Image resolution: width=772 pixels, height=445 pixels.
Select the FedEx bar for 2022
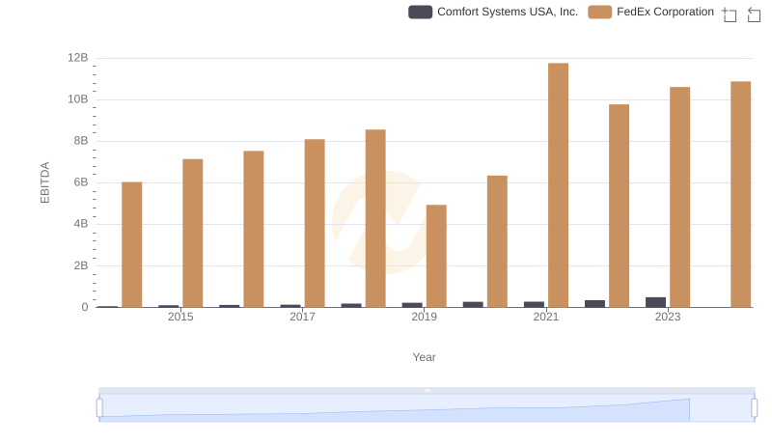tap(619, 206)
